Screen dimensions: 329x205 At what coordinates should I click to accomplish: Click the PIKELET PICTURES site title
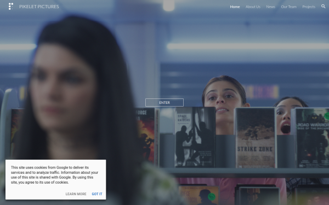[39, 7]
